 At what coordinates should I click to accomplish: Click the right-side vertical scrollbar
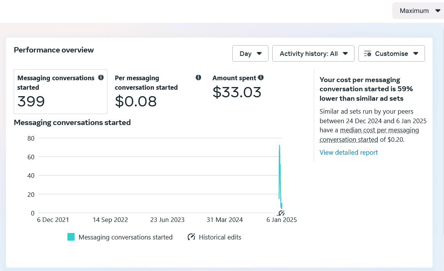click(x=443, y=128)
